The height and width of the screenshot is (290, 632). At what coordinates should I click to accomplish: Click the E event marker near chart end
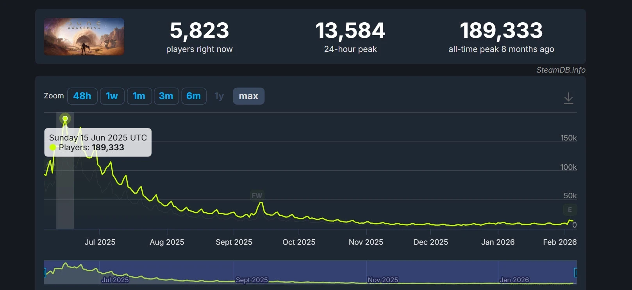click(x=570, y=210)
